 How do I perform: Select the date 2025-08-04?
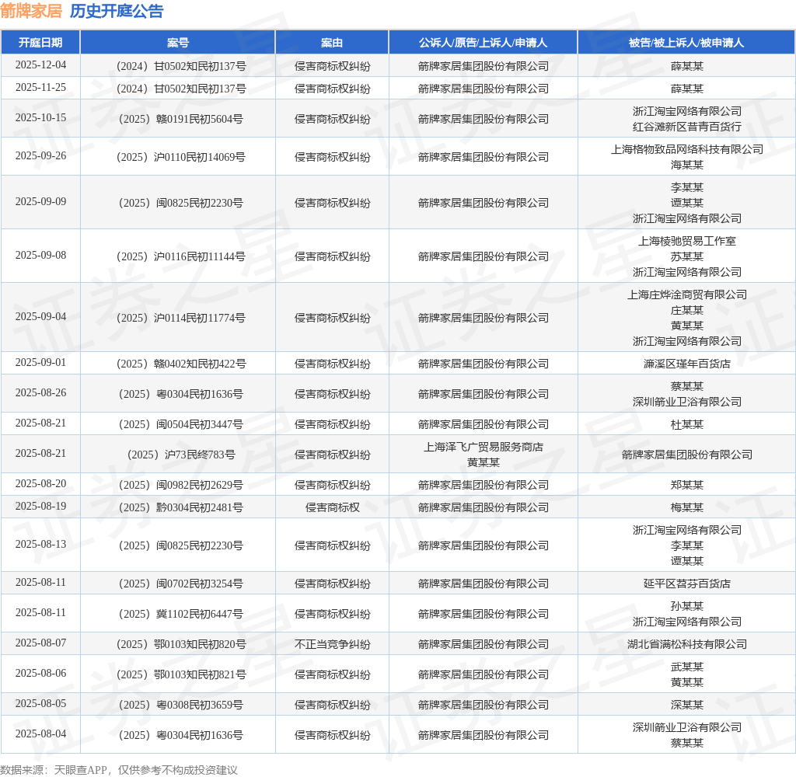point(40,733)
